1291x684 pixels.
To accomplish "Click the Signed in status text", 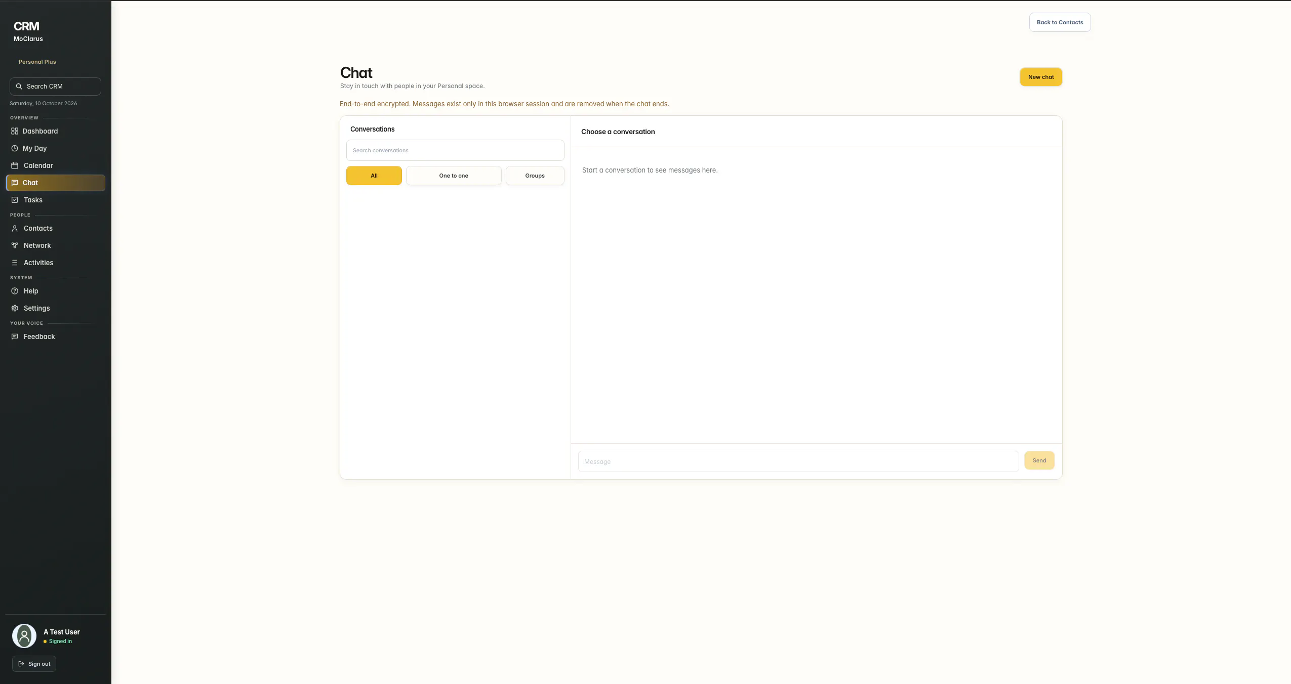I will pyautogui.click(x=60, y=641).
